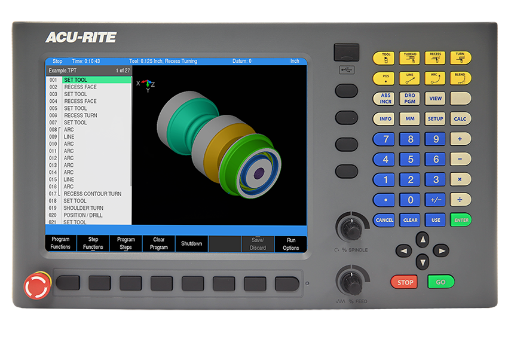Open the Program Functions softkey menu
The height and width of the screenshot is (339, 508).
tap(60, 243)
